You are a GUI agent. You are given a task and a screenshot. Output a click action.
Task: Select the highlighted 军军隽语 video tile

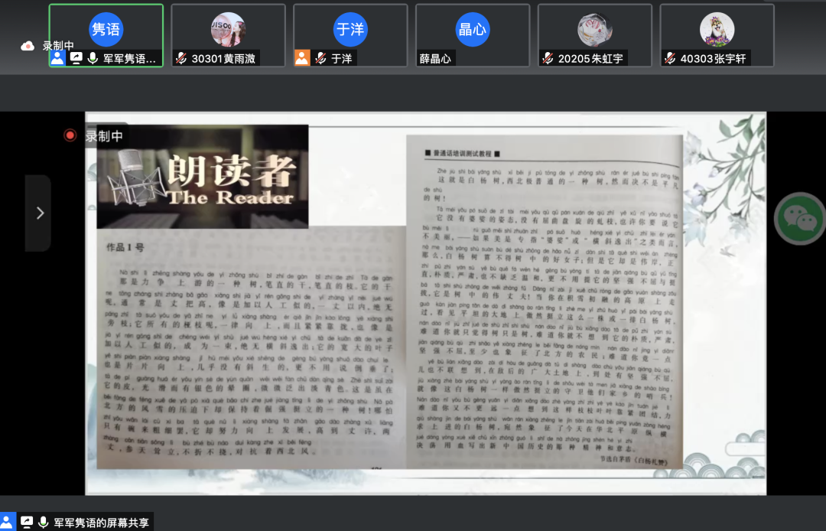point(106,34)
